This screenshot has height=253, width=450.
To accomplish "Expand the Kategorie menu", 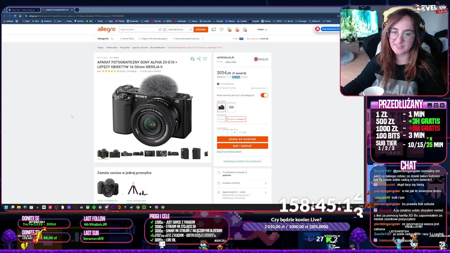I will click(105, 39).
